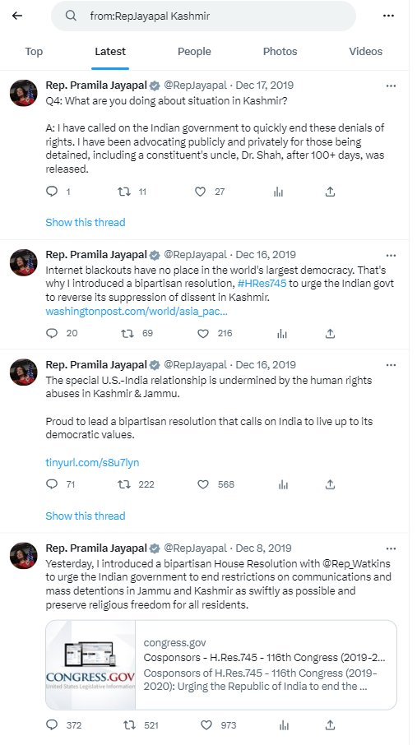Reply to the Dec 17 Kashmir Q4 tweet
This screenshot has height=745, width=417.
point(52,192)
